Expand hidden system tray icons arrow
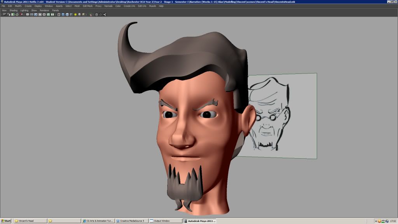The width and height of the screenshot is (398, 224). (x=376, y=221)
